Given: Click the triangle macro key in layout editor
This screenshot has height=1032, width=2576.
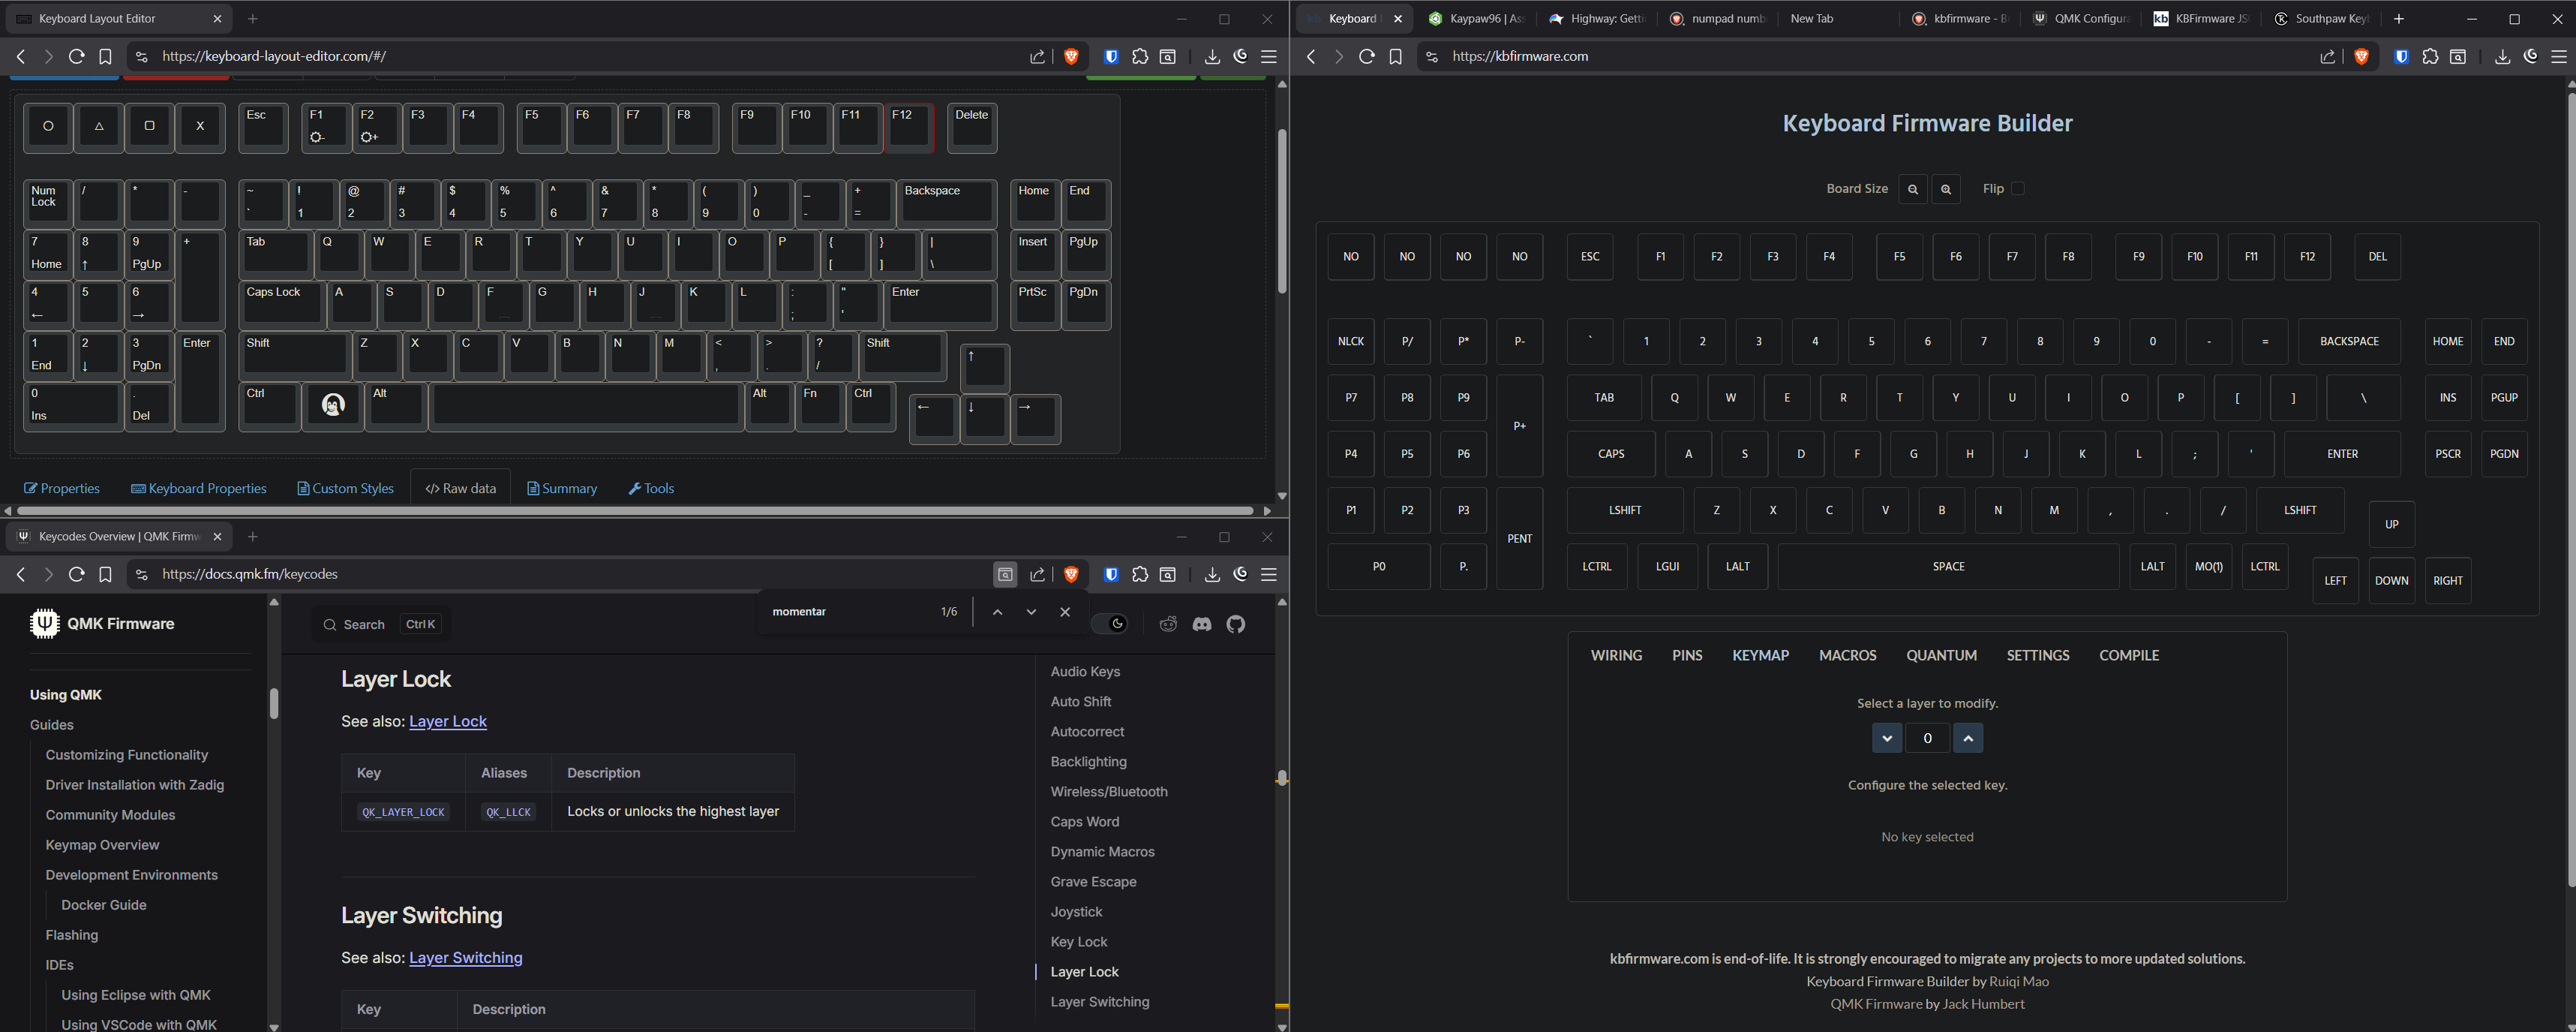Looking at the screenshot, I should coord(99,127).
